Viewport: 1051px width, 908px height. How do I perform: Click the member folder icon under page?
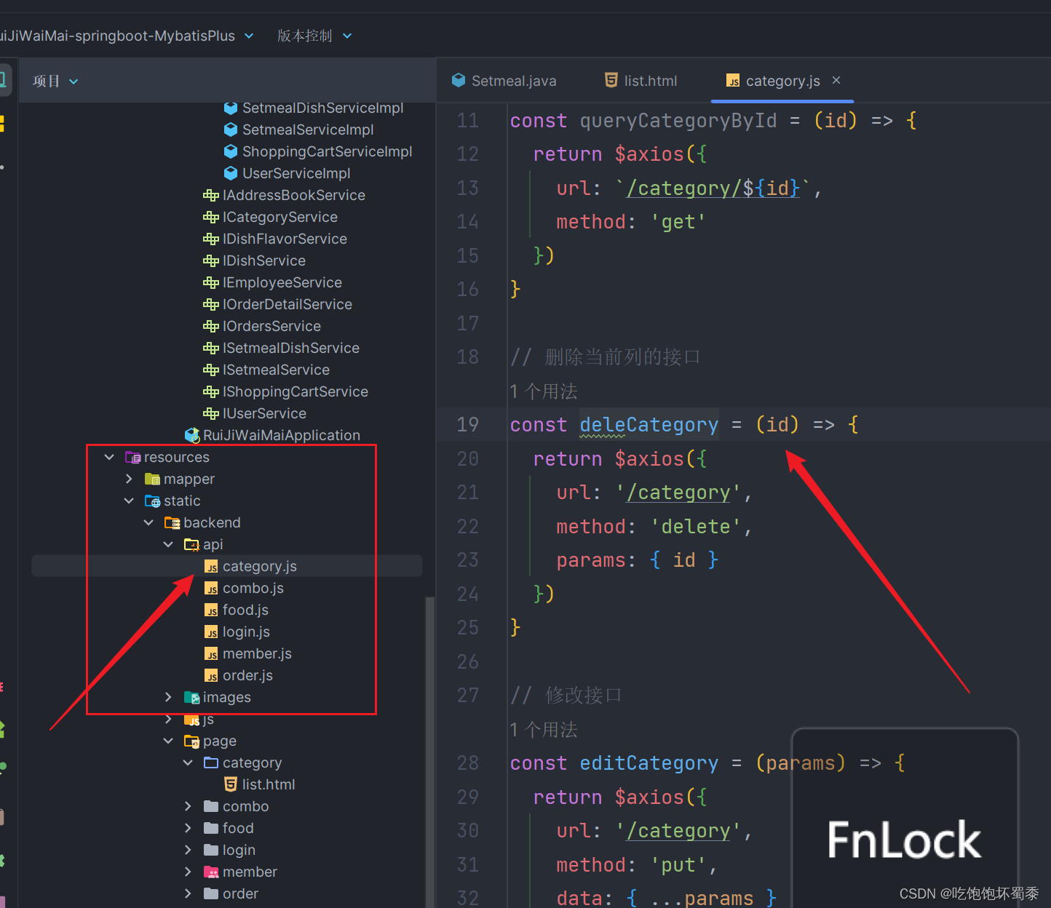[x=211, y=872]
